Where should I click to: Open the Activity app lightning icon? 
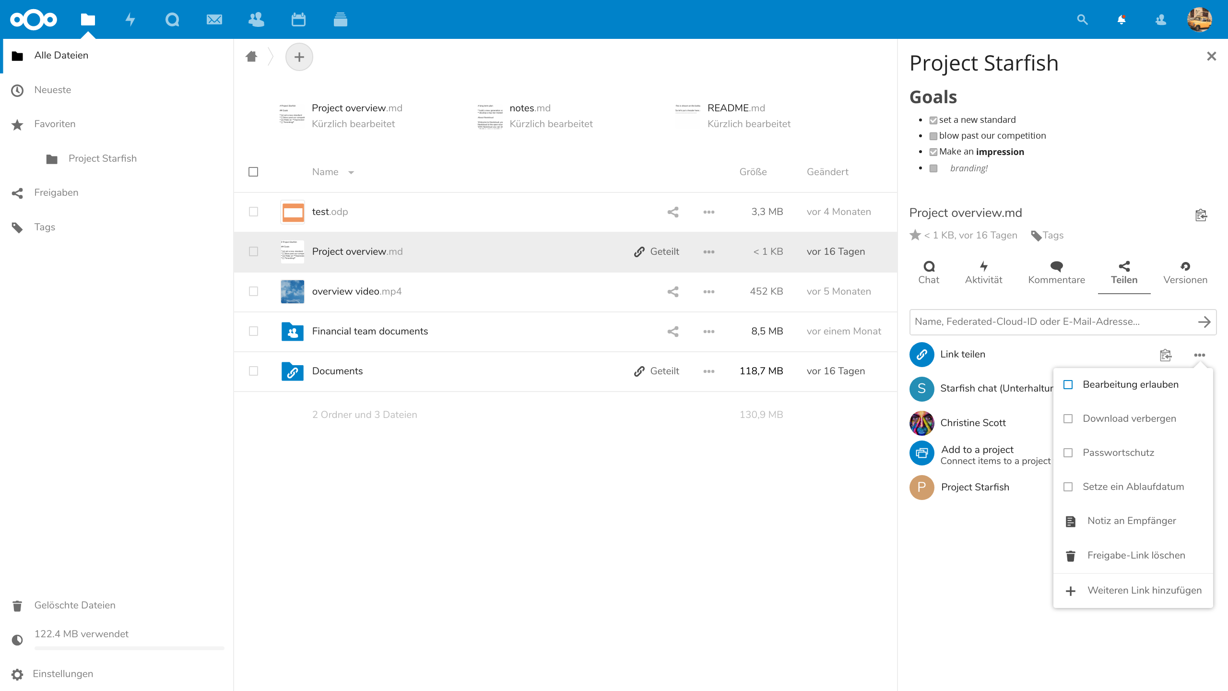click(130, 20)
